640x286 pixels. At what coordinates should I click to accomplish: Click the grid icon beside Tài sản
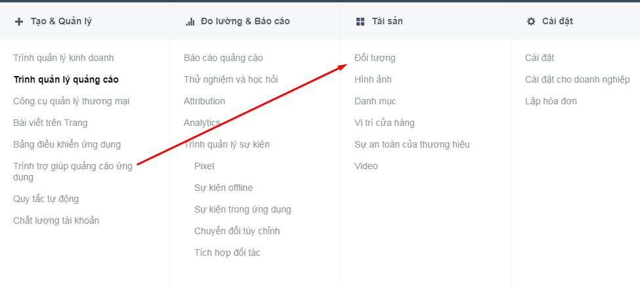360,22
